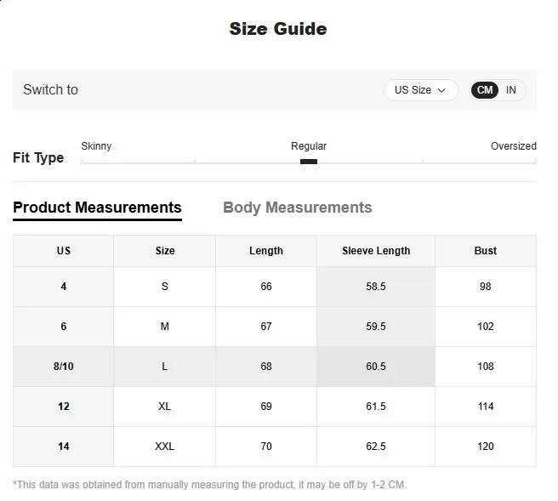The width and height of the screenshot is (558, 501).
Task: Switch units to IN
Action: (x=511, y=90)
